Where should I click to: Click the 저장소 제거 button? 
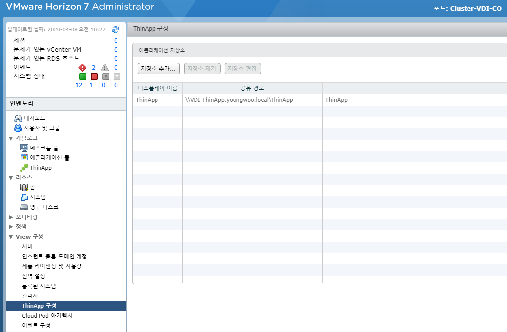tap(202, 69)
